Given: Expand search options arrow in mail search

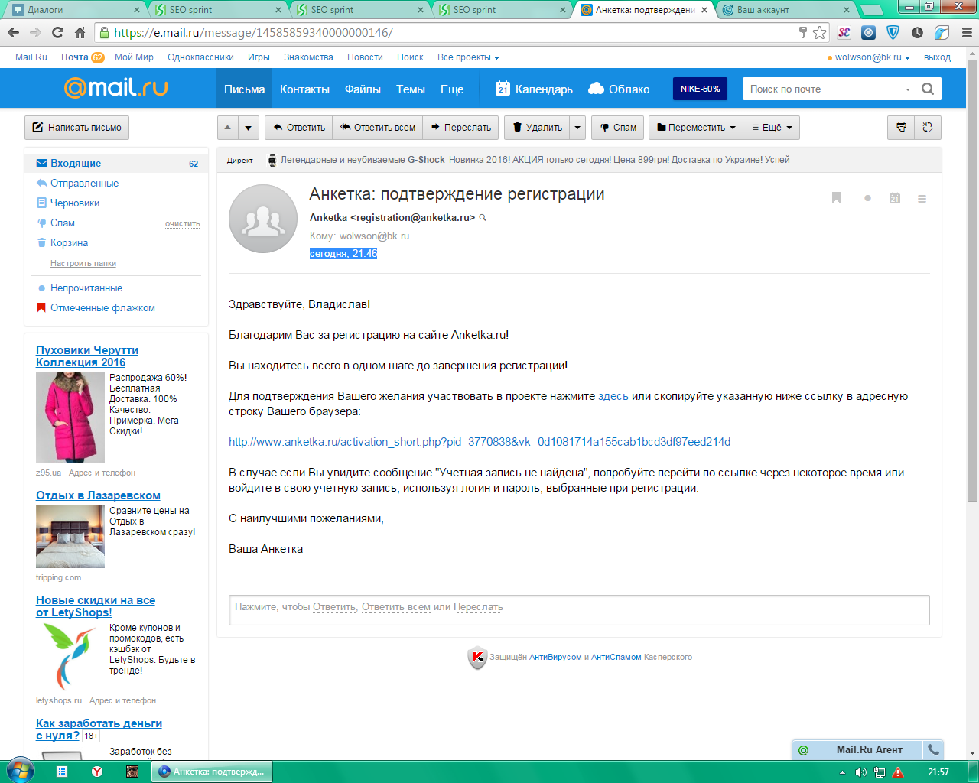Looking at the screenshot, I should [x=908, y=89].
